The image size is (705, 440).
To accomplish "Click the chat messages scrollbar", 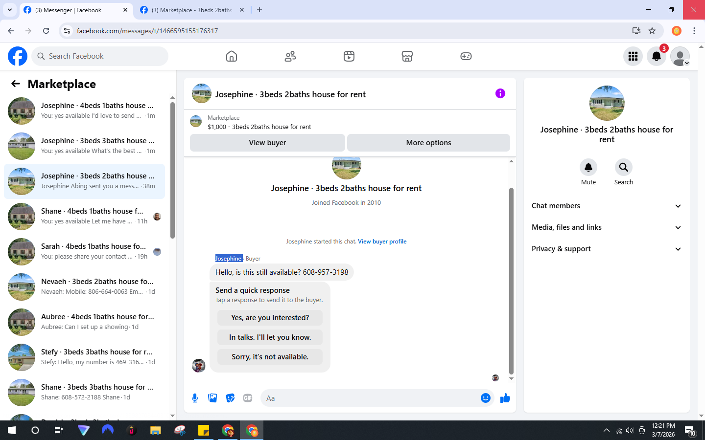I will click(x=511, y=281).
